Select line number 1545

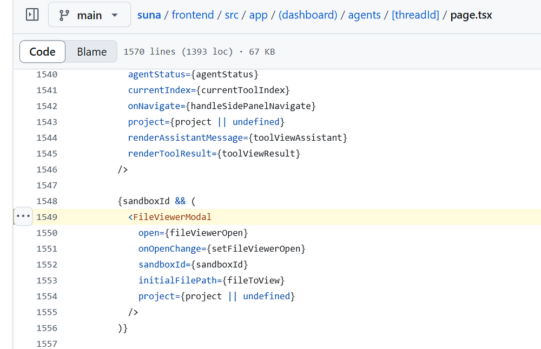(47, 154)
